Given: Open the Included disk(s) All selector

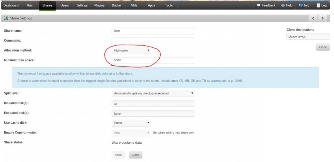Looking at the screenshot, I should click(153, 104).
